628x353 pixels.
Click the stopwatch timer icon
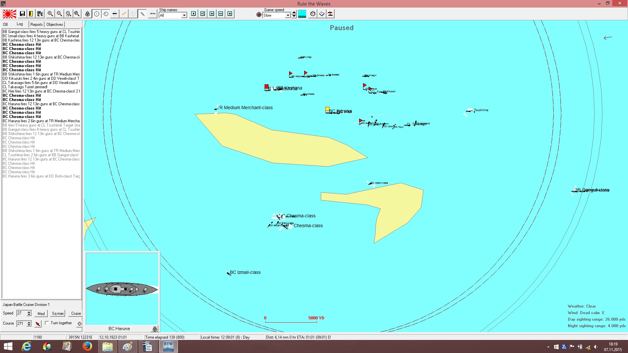tap(313, 14)
